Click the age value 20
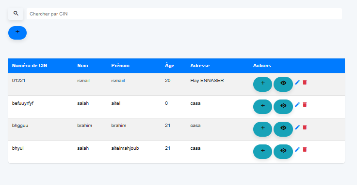Screen dimensions: 357x185 [167, 81]
